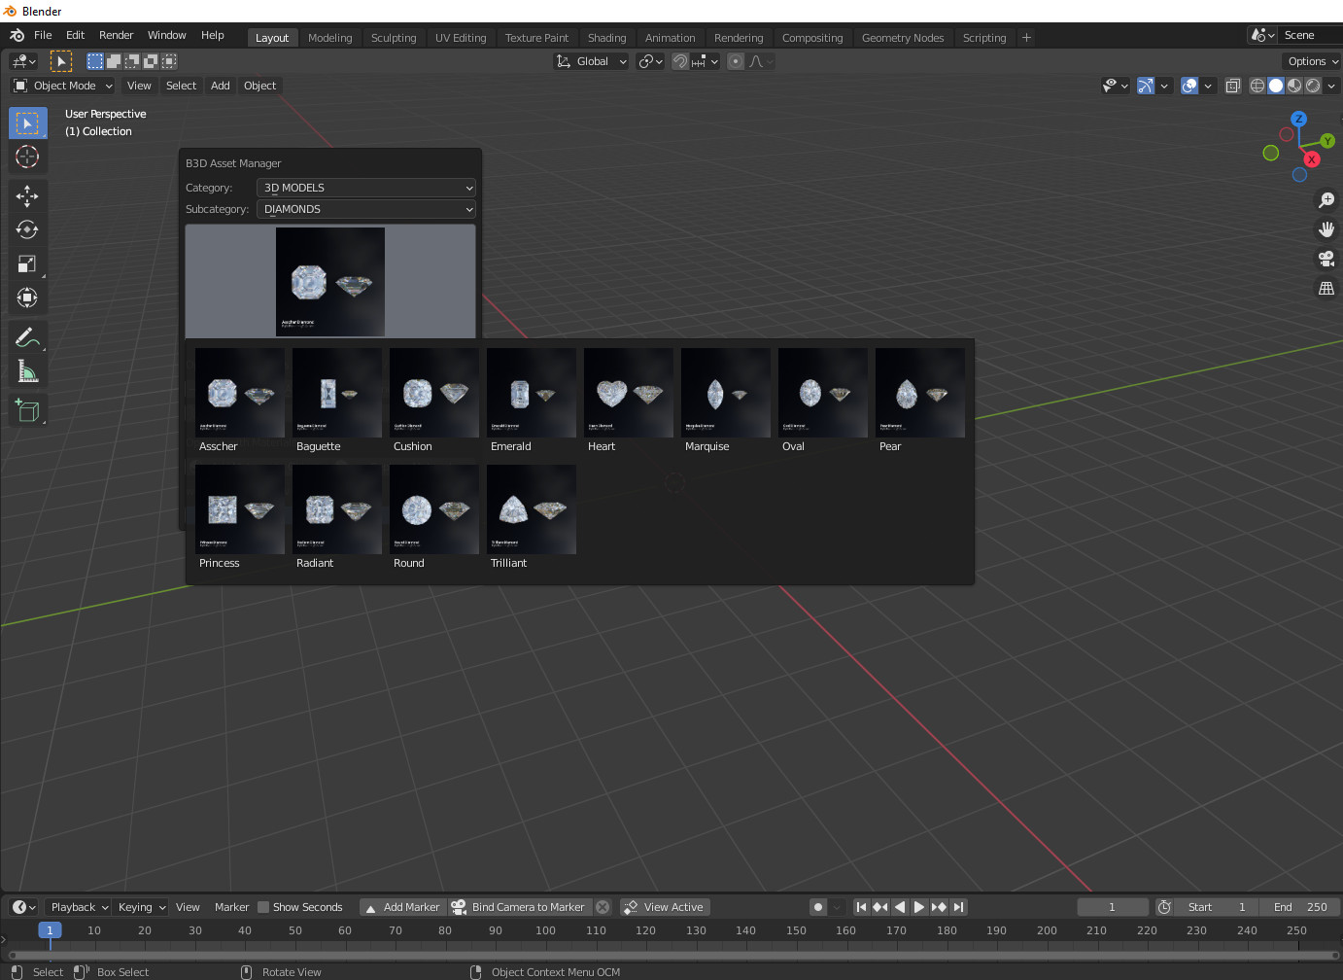1343x980 pixels.
Task: Click the timeline horizontal scrollbar
Action: (x=671, y=955)
